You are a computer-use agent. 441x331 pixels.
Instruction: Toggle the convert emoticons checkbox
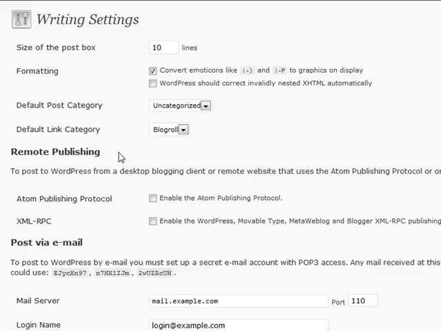point(153,70)
